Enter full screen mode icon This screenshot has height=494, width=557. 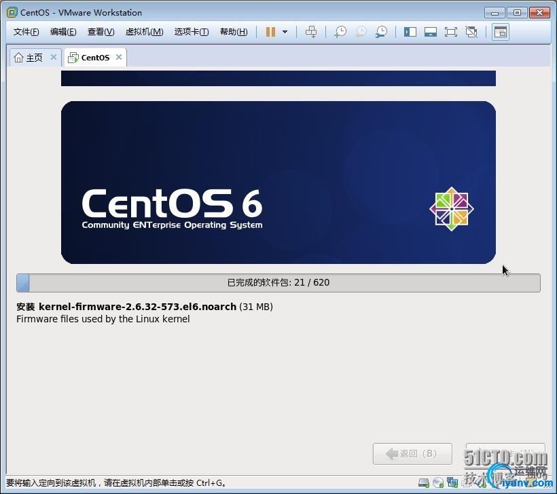click(451, 32)
